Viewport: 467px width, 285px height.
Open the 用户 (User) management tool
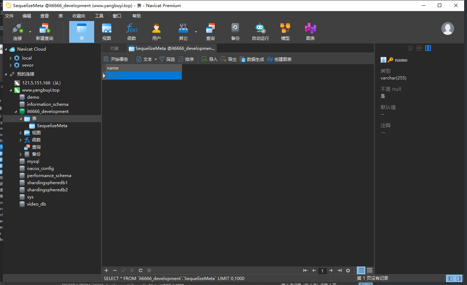pos(157,32)
